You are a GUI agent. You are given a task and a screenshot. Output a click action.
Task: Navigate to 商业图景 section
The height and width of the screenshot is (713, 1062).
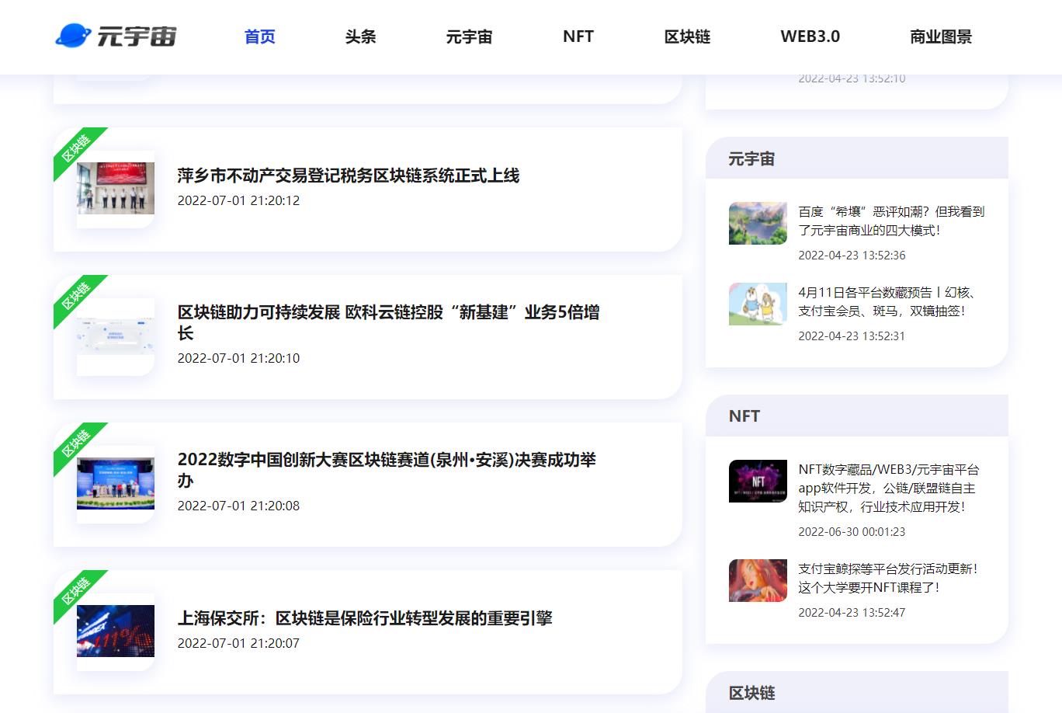[x=940, y=37]
